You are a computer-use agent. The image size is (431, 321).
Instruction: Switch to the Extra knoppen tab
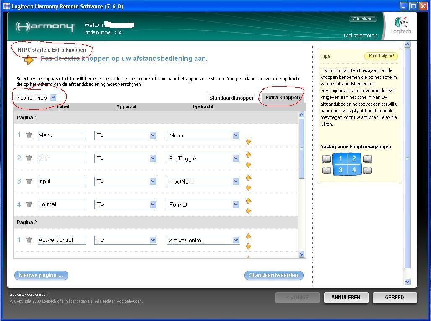283,98
